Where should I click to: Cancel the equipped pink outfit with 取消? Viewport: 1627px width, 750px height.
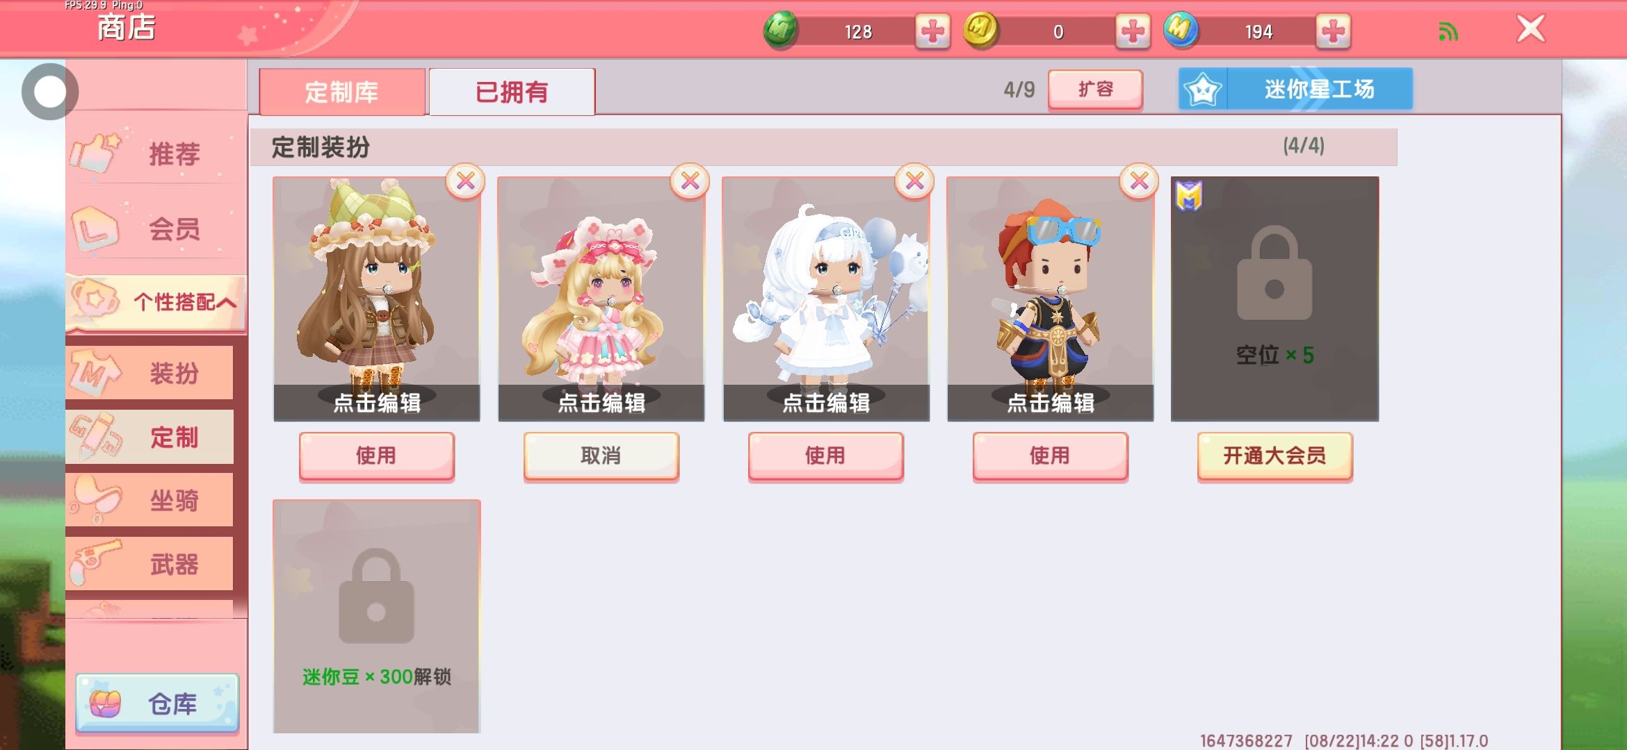pos(601,456)
